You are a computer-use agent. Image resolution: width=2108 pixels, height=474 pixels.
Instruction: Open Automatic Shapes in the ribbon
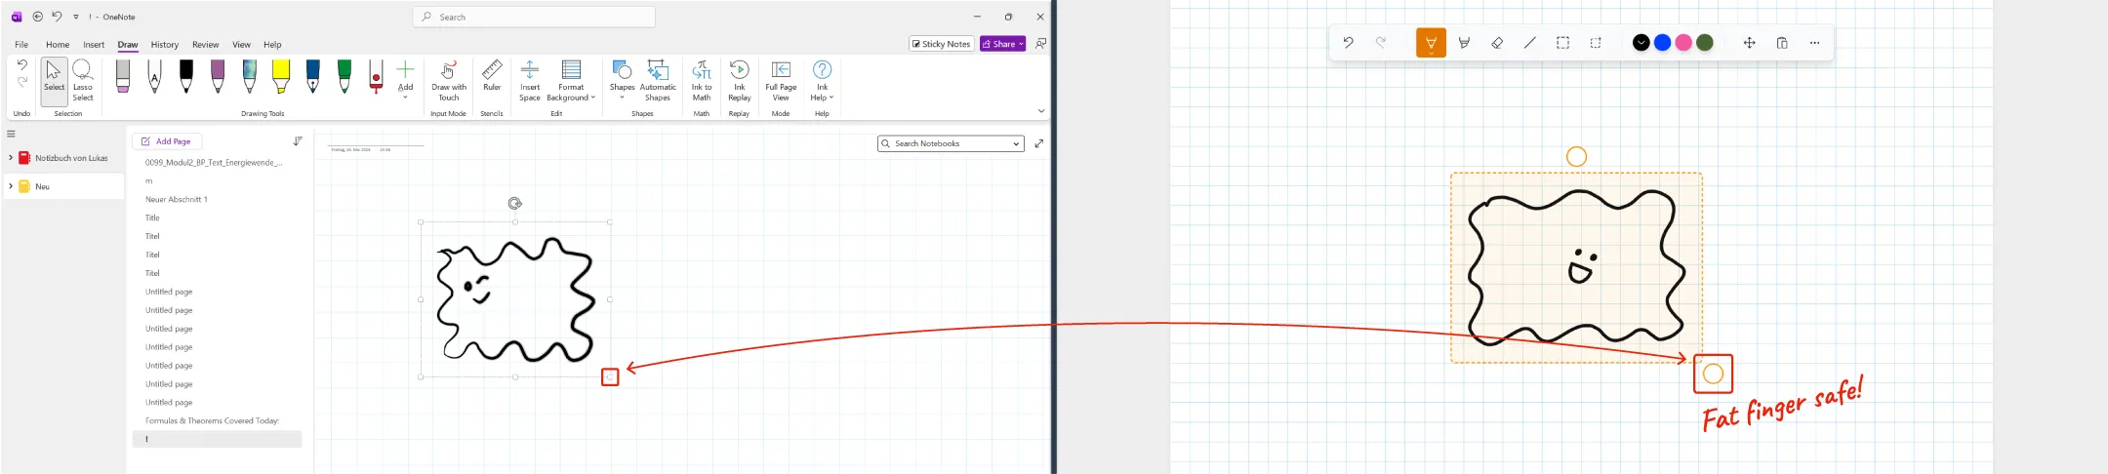pyautogui.click(x=658, y=80)
